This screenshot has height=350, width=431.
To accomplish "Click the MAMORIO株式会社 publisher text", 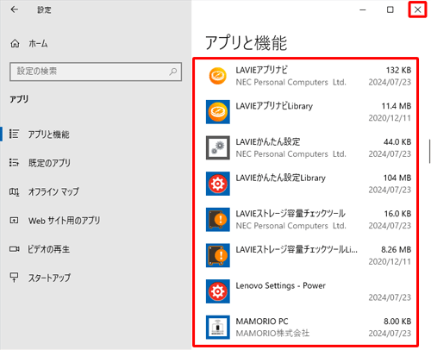I will 272,334.
